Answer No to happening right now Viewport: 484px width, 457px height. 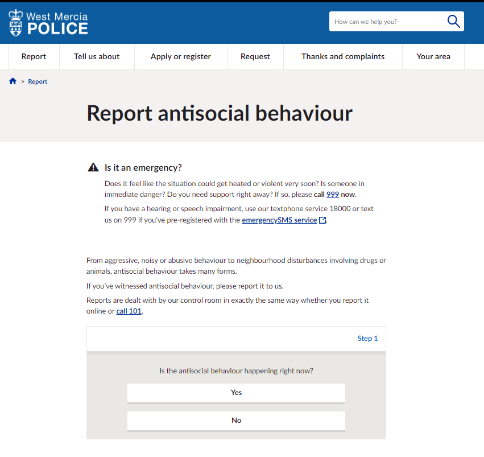[236, 421]
